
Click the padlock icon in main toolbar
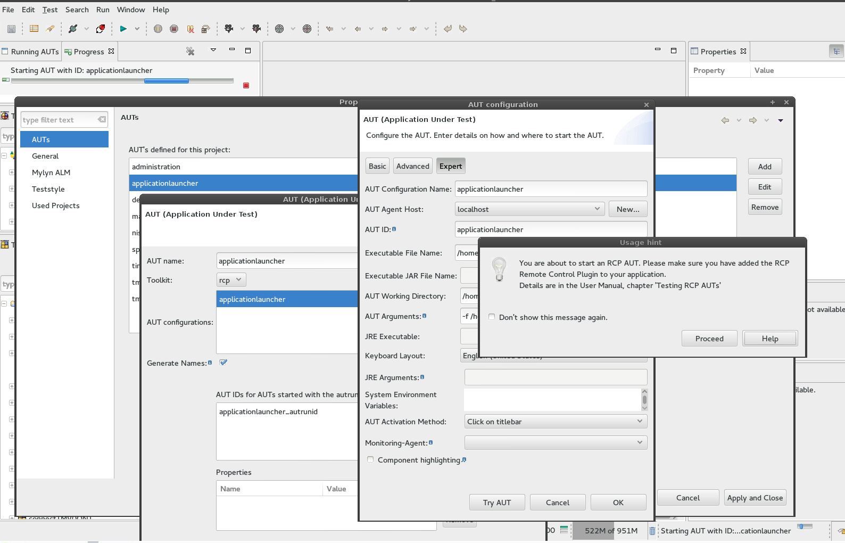point(206,29)
